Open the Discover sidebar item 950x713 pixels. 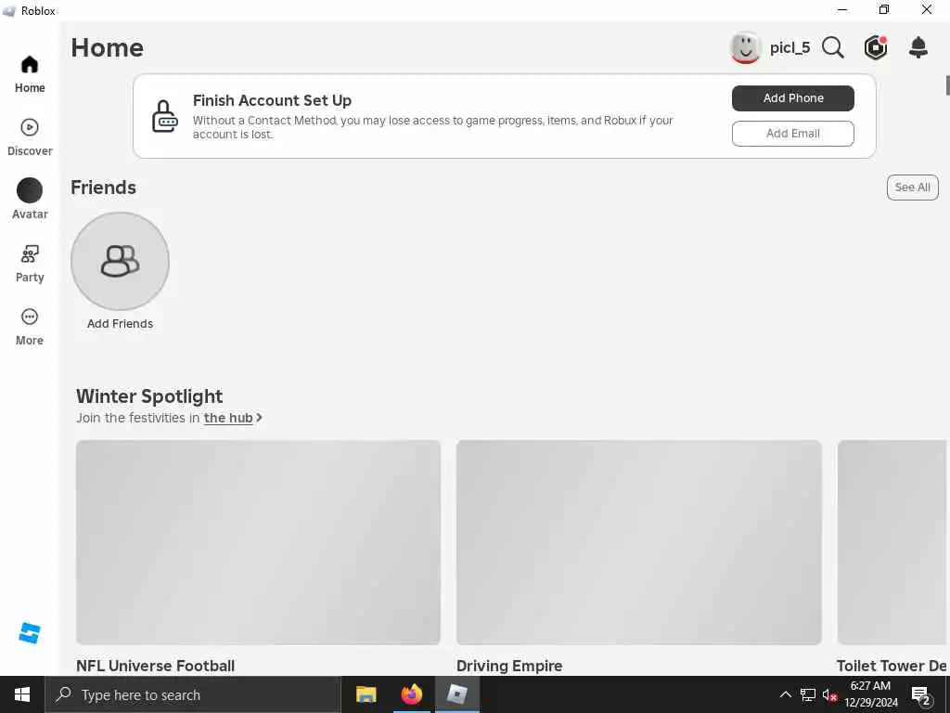click(30, 137)
